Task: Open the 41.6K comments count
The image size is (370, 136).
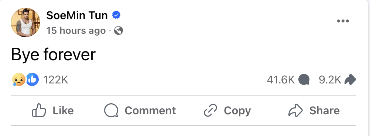Action: tap(281, 80)
